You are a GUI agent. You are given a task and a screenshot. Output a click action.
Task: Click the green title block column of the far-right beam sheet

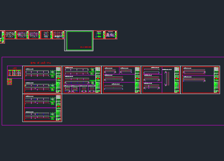click(x=216, y=80)
